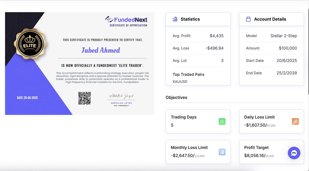Click the Model value Stellar 2-Step
The height and width of the screenshot is (171, 309).
tap(284, 36)
